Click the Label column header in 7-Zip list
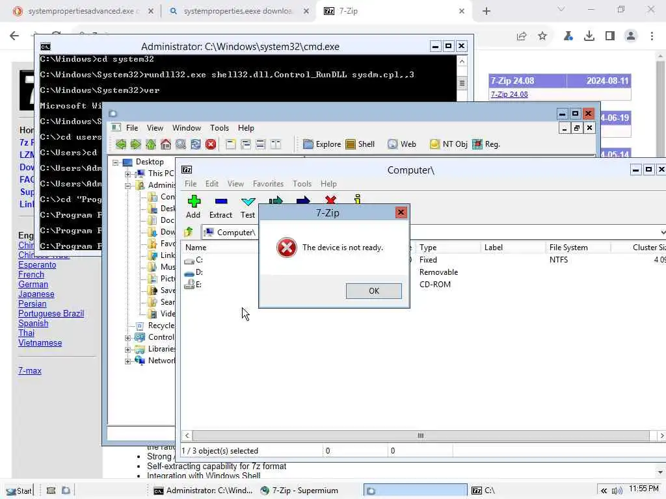 point(513,248)
